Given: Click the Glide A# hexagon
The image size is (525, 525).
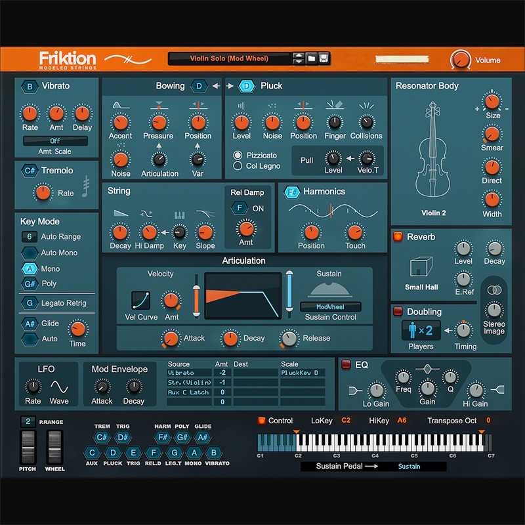Looking at the screenshot, I should [30, 324].
